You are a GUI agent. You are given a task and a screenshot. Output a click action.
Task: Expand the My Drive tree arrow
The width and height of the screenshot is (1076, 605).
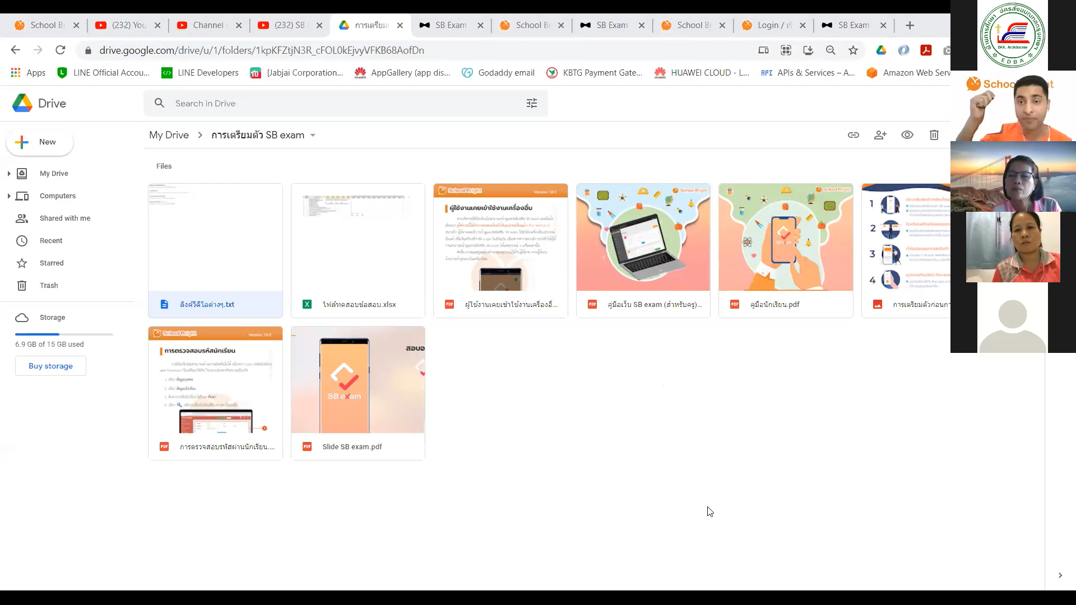(9, 174)
